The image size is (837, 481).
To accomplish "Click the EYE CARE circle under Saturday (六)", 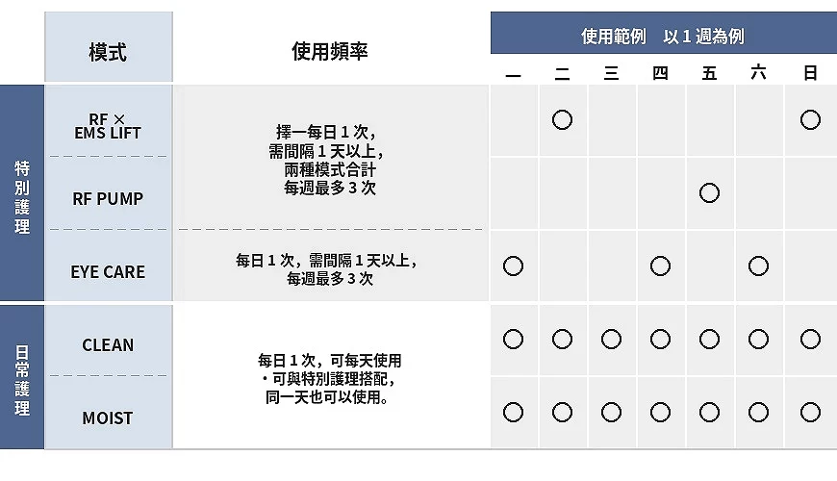I will [x=758, y=266].
